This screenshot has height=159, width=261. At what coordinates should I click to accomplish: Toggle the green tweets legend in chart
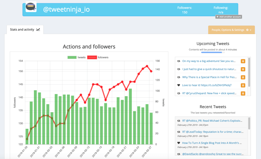(77, 57)
